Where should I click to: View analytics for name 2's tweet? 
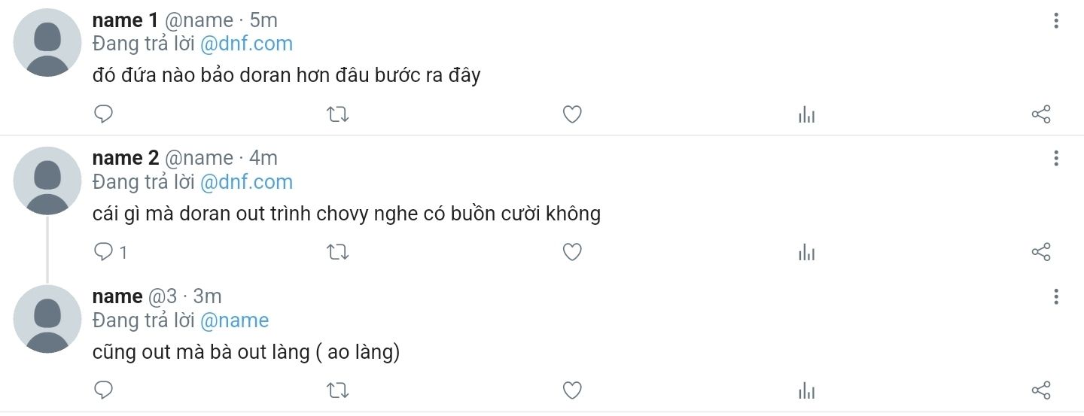click(x=806, y=252)
